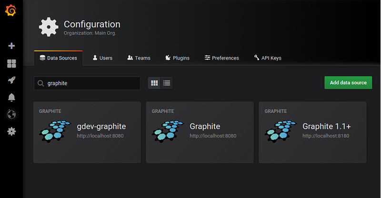
Task: Switch to the Users tab
Action: pyautogui.click(x=102, y=58)
